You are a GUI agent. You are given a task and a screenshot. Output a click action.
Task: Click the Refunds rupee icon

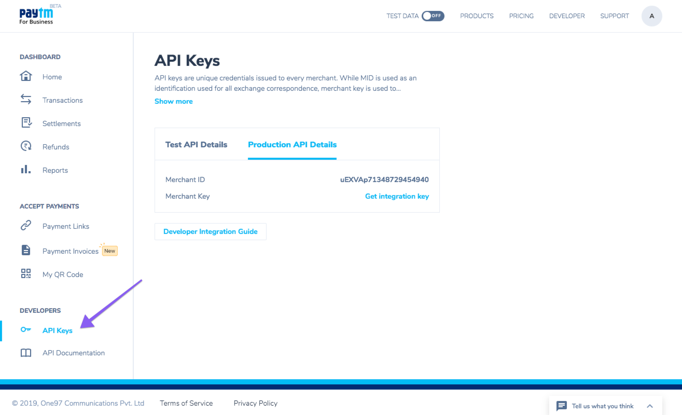pos(26,146)
